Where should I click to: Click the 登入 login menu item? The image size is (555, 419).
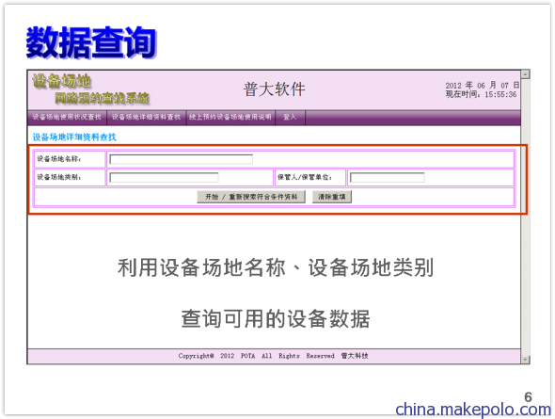tap(290, 118)
